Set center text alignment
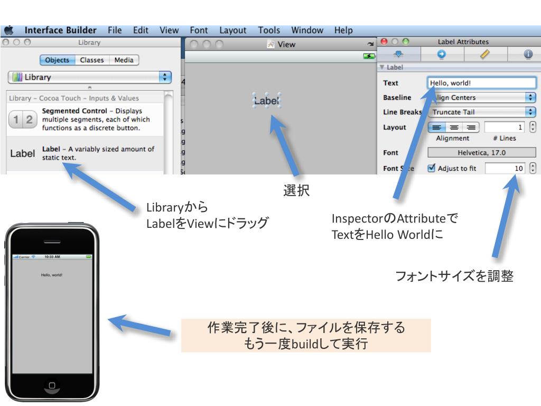The image size is (541, 406). pos(454,127)
